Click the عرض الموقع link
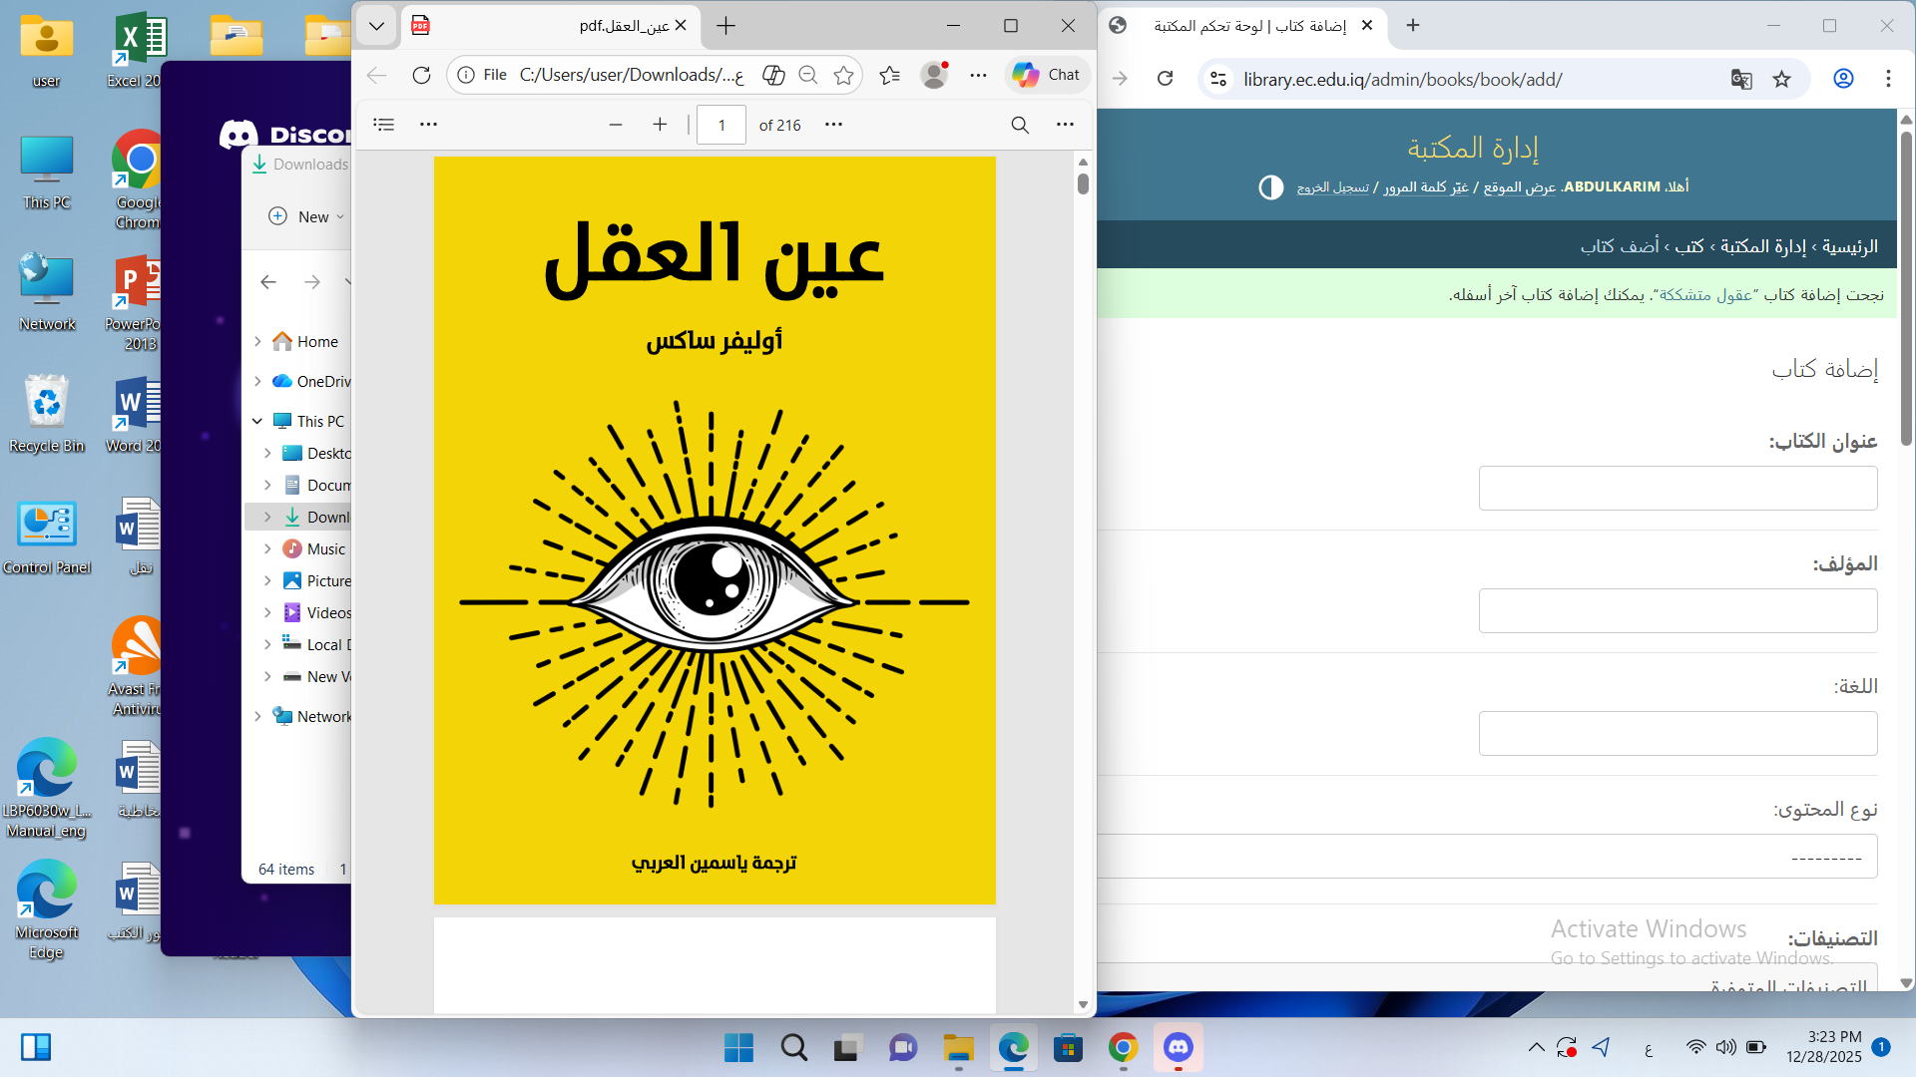1916x1077 pixels. 1519,187
